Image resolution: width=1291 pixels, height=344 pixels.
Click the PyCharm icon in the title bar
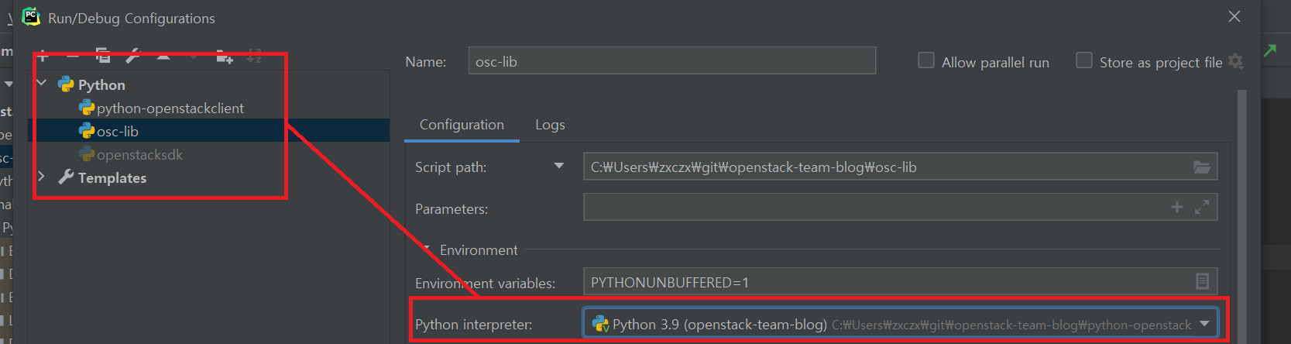31,16
